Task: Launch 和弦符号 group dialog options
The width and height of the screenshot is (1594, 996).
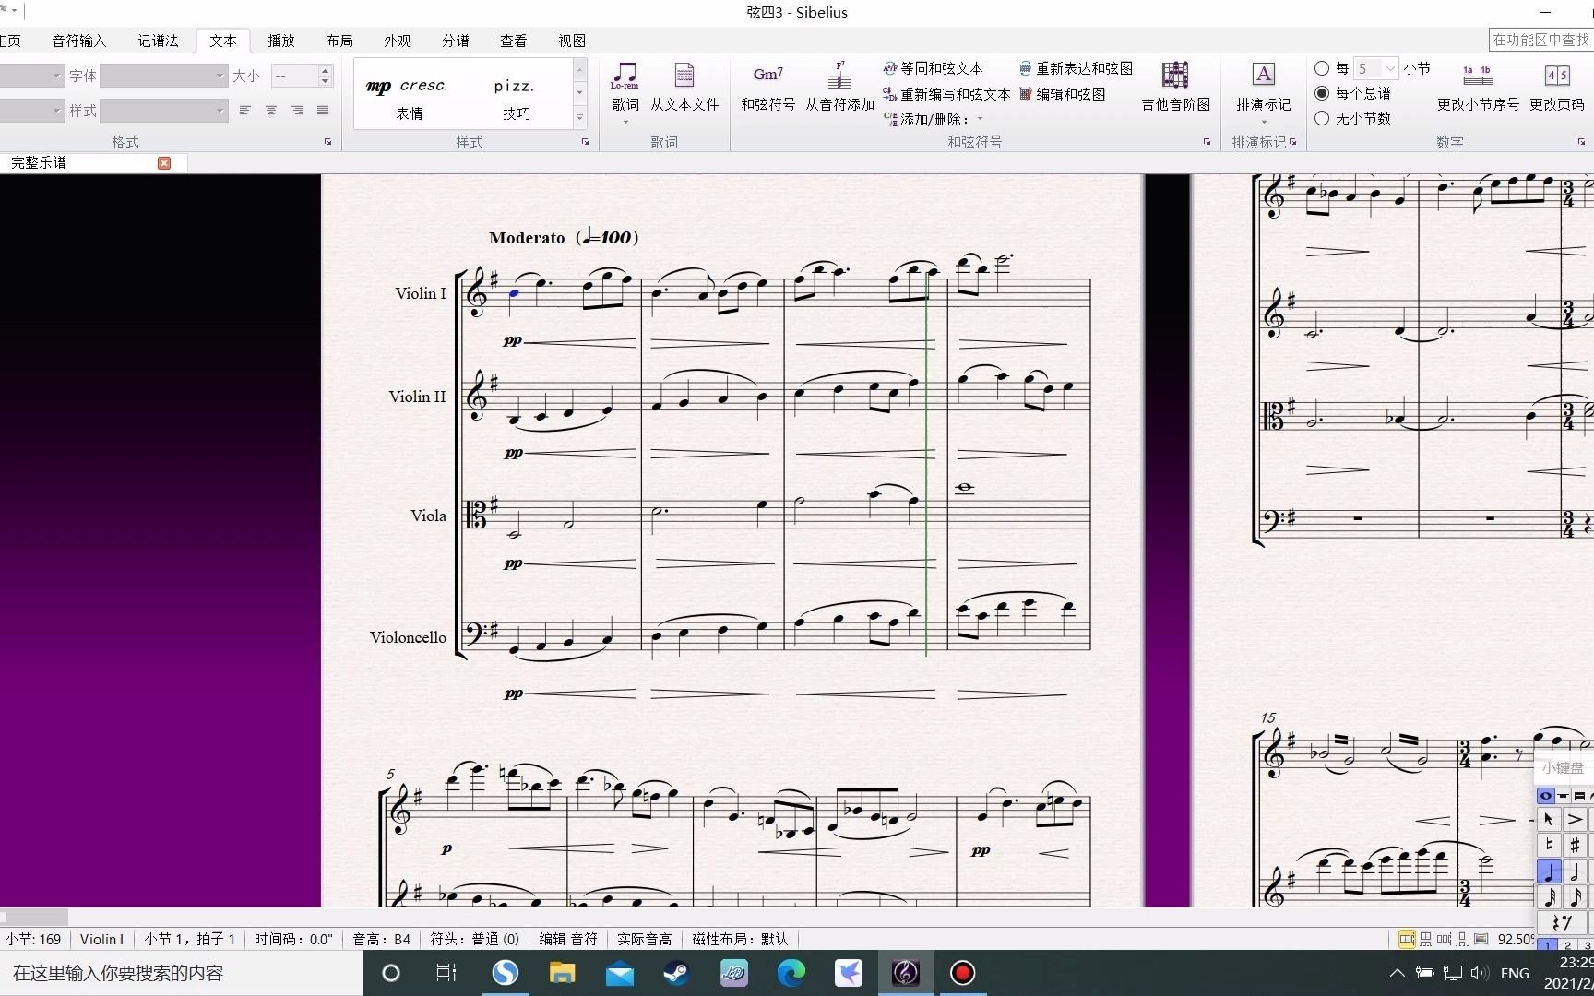Action: (x=1207, y=142)
